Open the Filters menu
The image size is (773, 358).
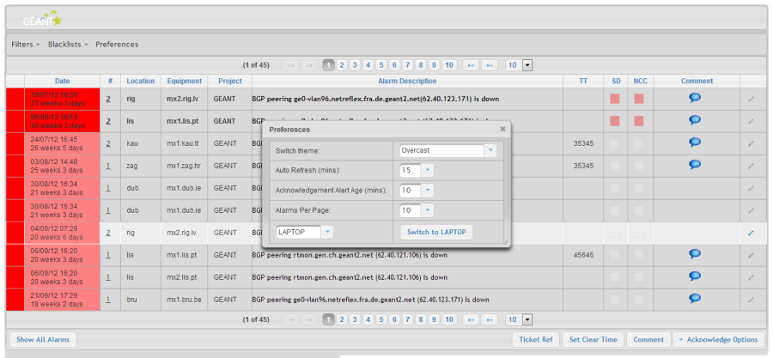26,45
